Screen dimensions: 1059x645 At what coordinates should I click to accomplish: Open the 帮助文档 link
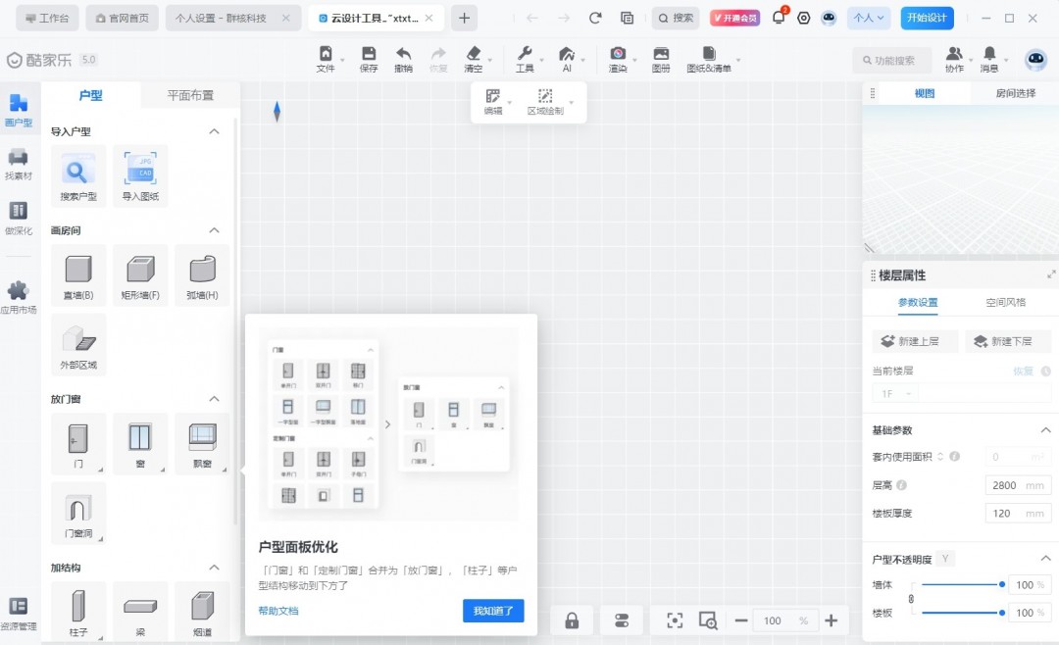point(278,611)
